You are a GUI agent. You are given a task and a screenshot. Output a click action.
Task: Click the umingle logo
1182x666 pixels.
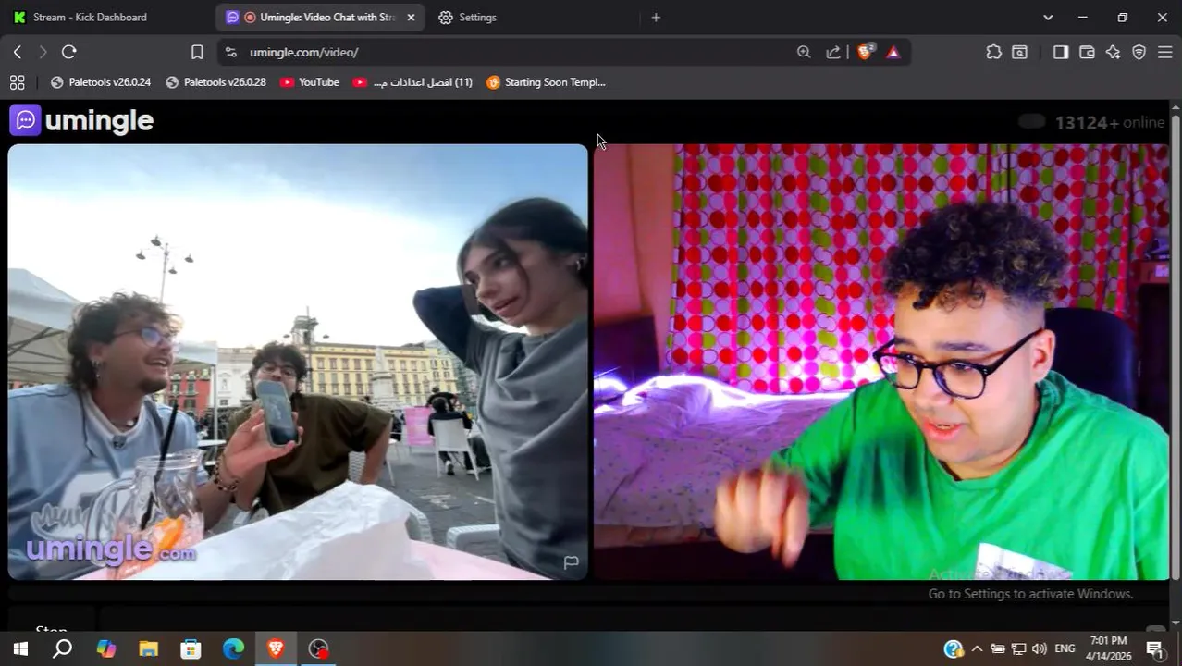(81, 120)
